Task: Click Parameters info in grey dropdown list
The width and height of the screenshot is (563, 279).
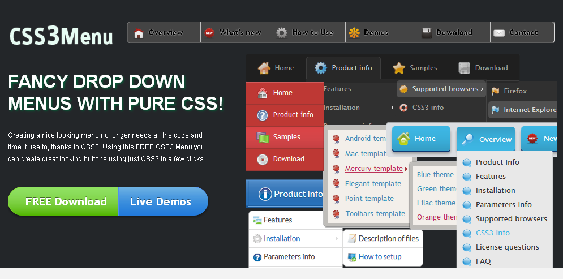Action: [504, 205]
